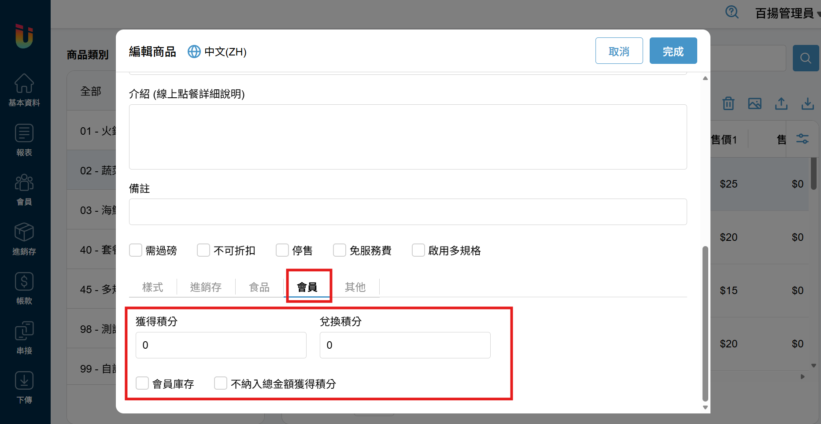Screen dimensions: 821x424
Task: Open the 進銷存 inventory box icon
Action: (24, 232)
